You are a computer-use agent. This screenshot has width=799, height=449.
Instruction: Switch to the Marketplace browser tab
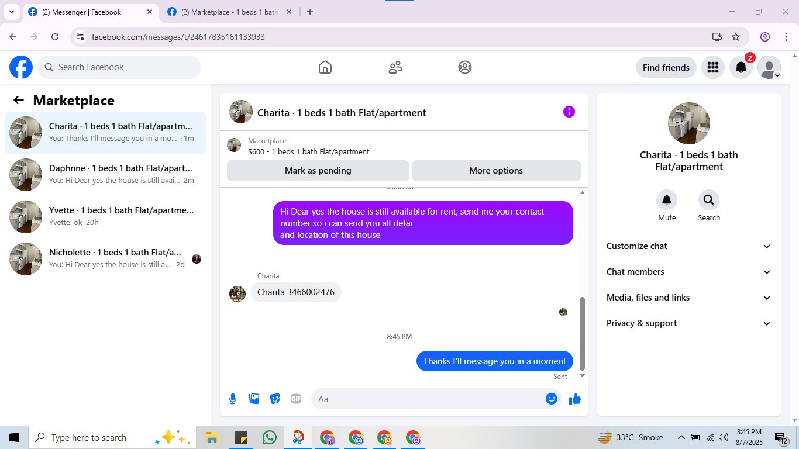[x=229, y=12]
